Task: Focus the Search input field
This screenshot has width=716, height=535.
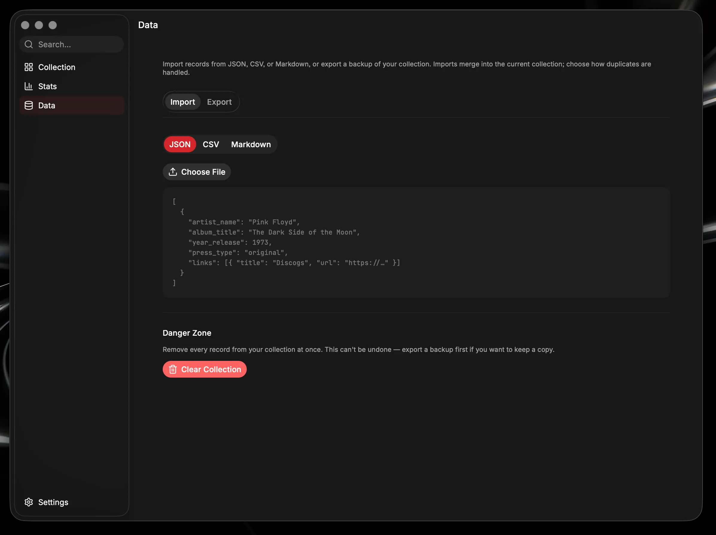Action: 71,44
